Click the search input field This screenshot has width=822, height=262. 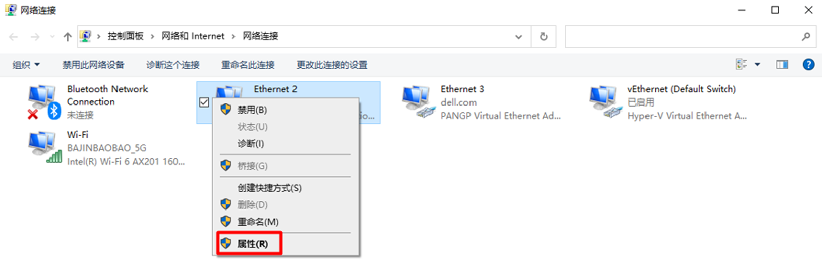pyautogui.click(x=683, y=36)
